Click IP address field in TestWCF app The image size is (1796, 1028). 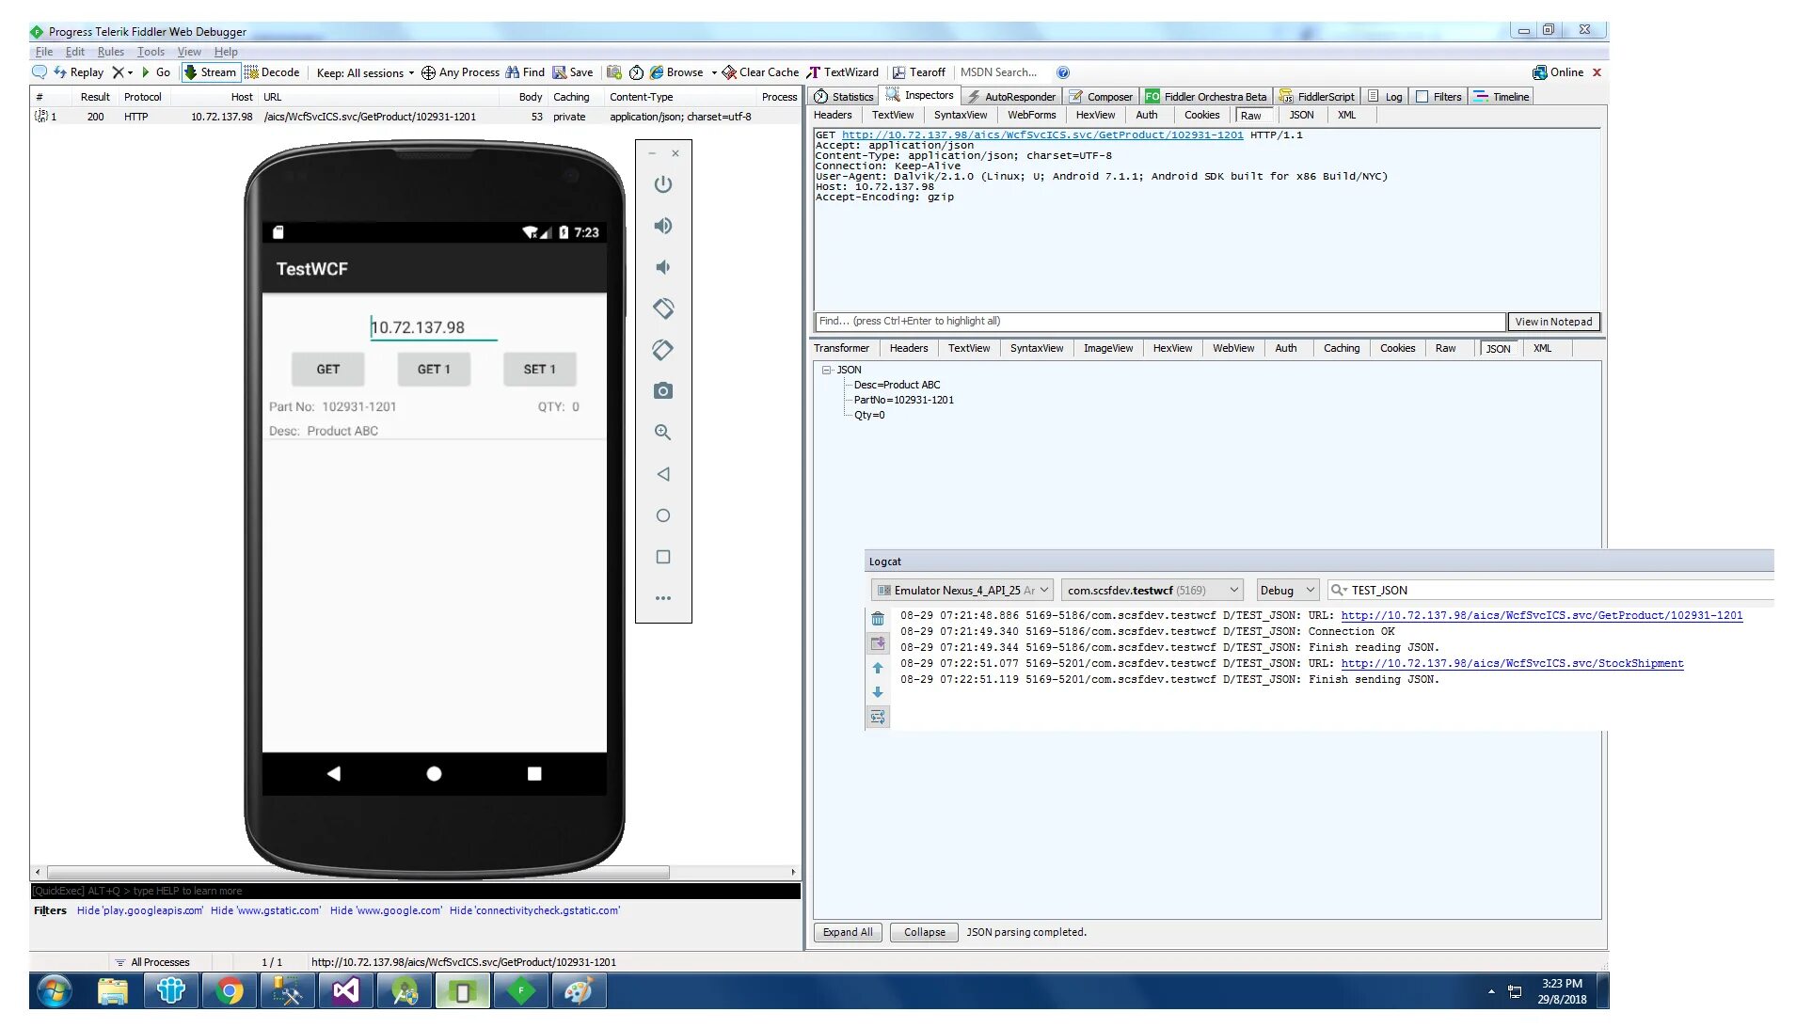coord(434,327)
